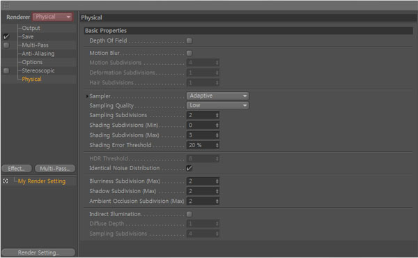
Task: Enable the Stereoscopic checkbox
Action: click(x=6, y=70)
